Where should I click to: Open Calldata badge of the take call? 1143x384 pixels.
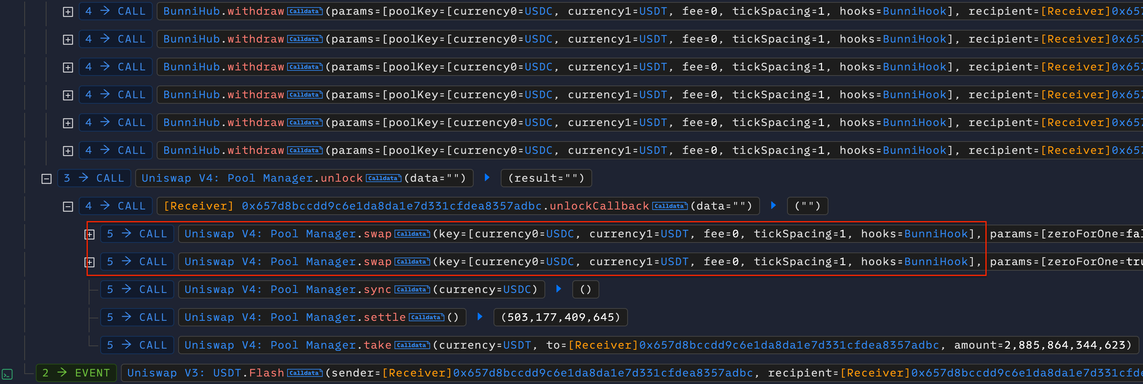412,345
